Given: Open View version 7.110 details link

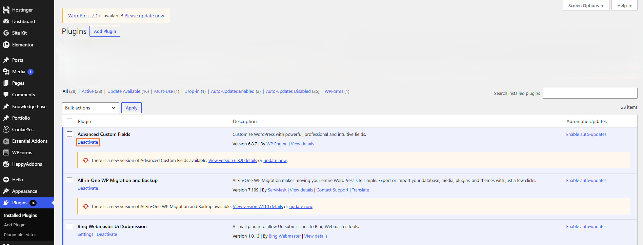Looking at the screenshot, I should coord(258,207).
